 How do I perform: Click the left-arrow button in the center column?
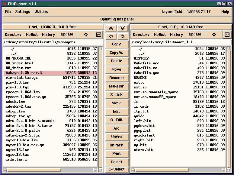pyautogui.click(x=111, y=36)
